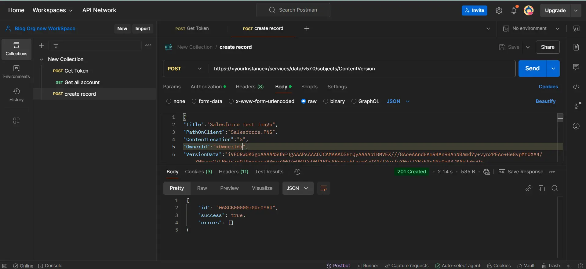
Task: Click the Search Postman box
Action: [x=293, y=10]
